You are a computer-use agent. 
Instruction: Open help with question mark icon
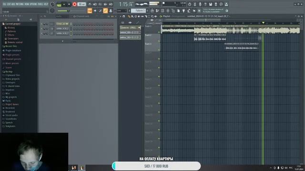(x=205, y=4)
